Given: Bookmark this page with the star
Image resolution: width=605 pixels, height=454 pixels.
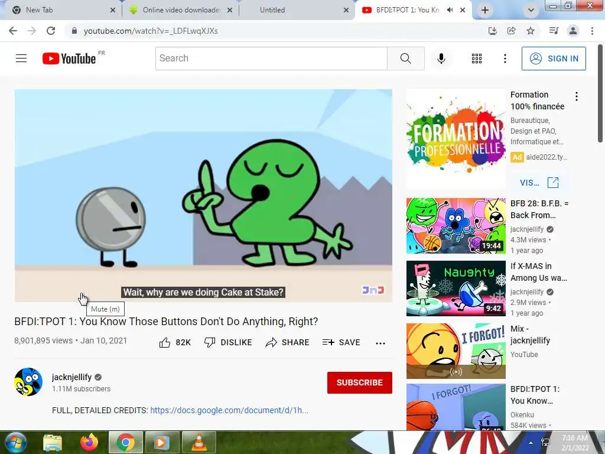Looking at the screenshot, I should [531, 31].
